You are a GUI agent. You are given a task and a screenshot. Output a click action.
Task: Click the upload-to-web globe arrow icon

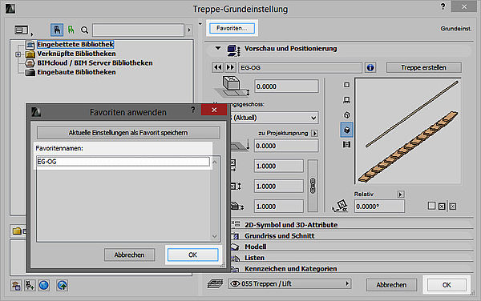pos(63,286)
